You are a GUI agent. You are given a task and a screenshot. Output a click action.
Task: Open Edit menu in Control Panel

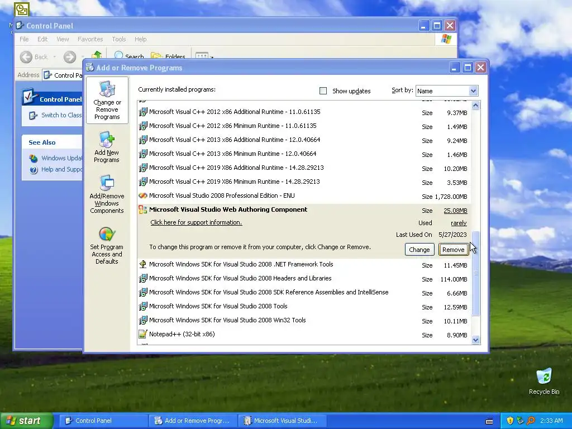(42, 39)
